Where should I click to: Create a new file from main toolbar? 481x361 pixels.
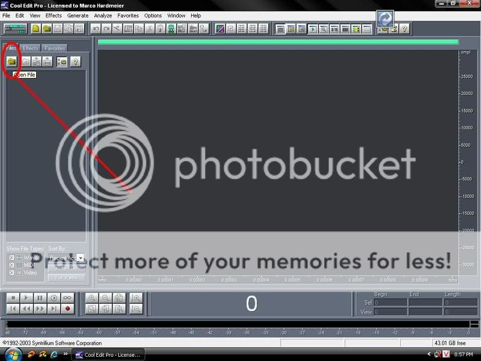(35, 29)
